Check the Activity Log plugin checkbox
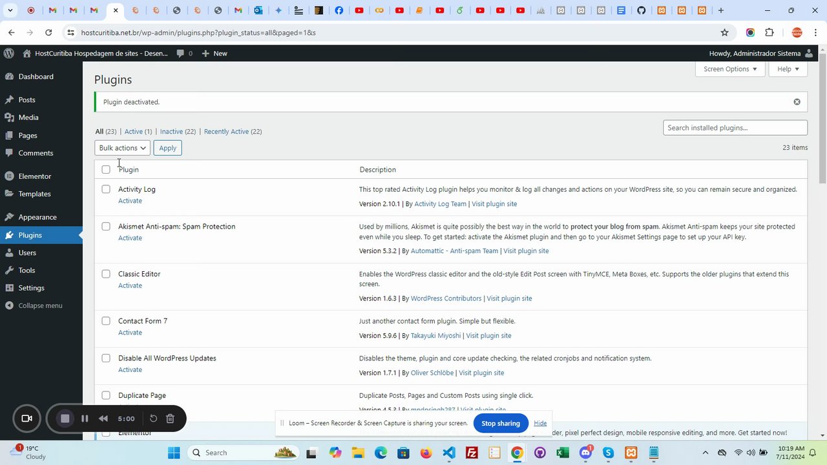Screen dimensions: 827x465 tap(106, 189)
